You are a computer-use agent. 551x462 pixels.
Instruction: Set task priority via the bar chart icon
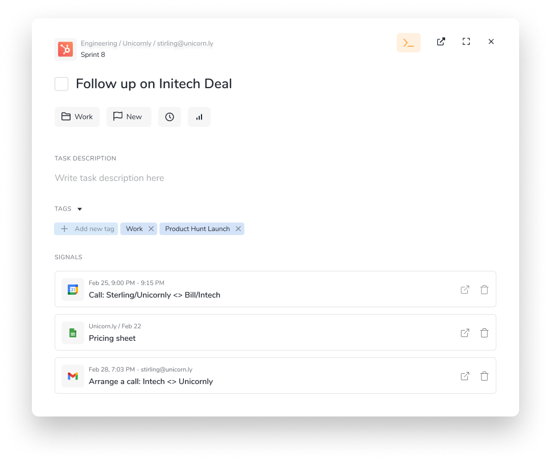(x=199, y=117)
